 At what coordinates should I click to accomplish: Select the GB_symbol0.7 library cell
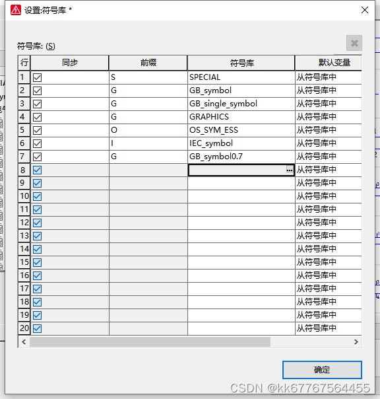coord(241,157)
